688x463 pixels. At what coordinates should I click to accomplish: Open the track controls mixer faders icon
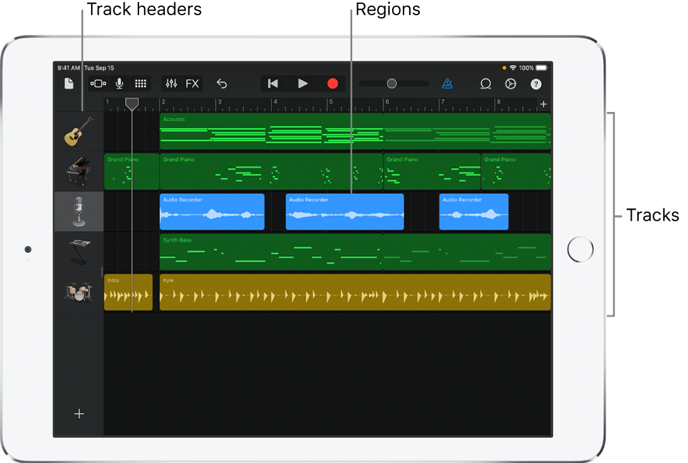tap(170, 83)
